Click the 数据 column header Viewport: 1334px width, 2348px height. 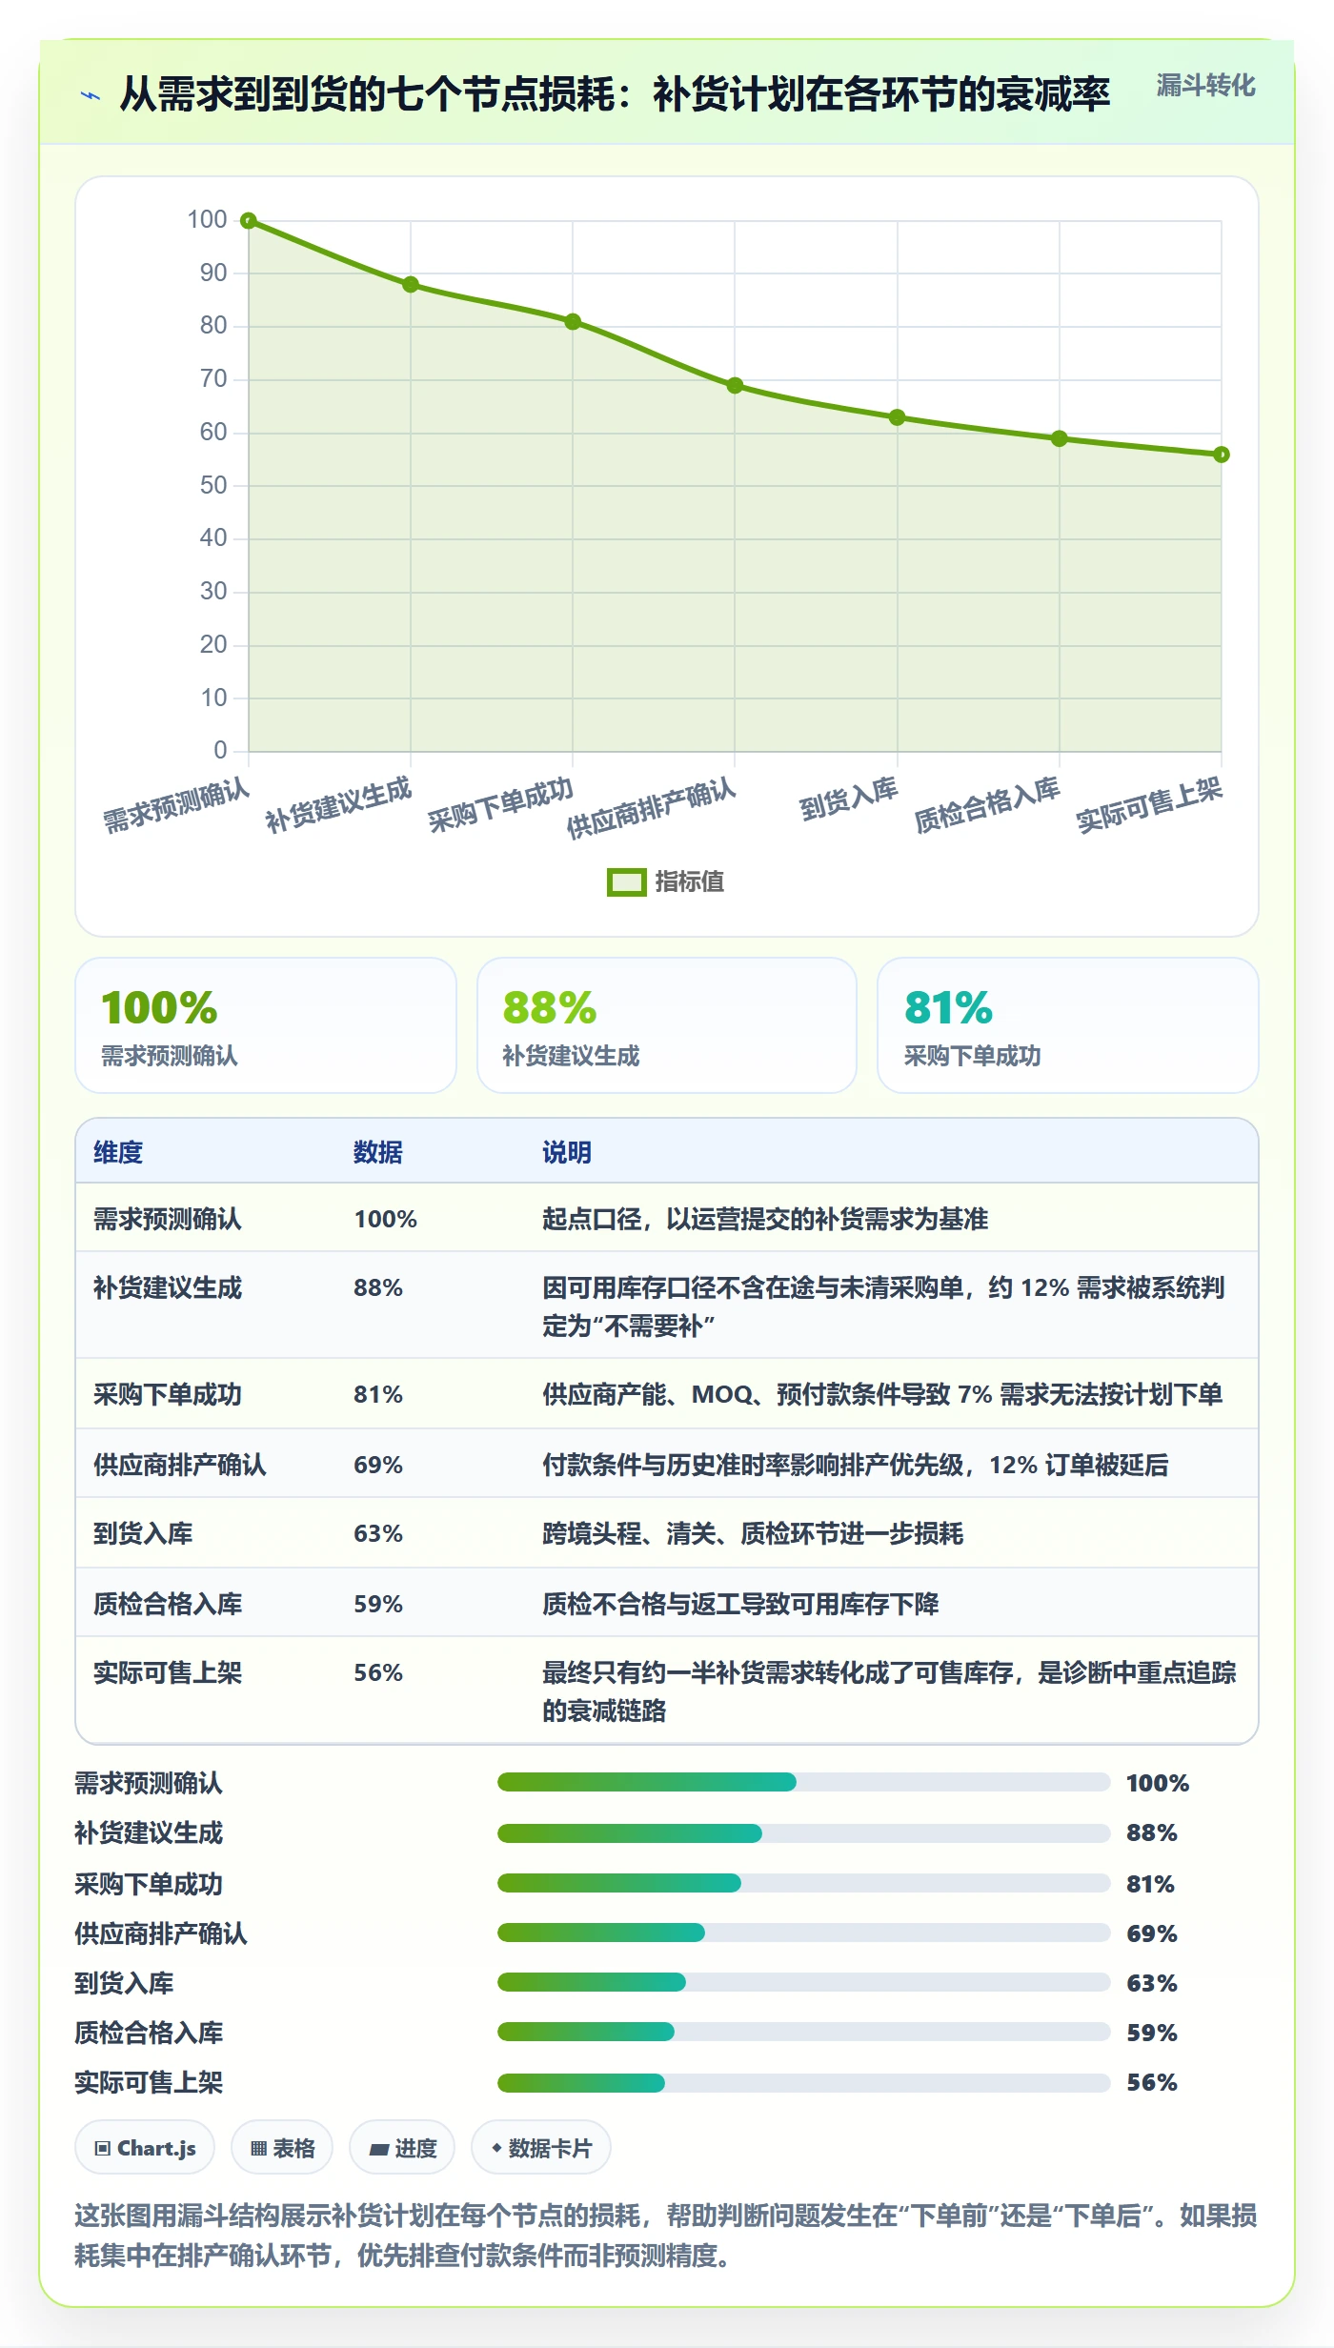[x=378, y=1152]
